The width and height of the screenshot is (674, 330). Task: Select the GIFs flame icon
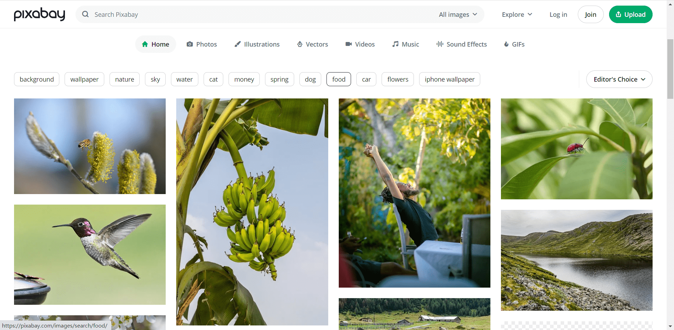pyautogui.click(x=506, y=44)
